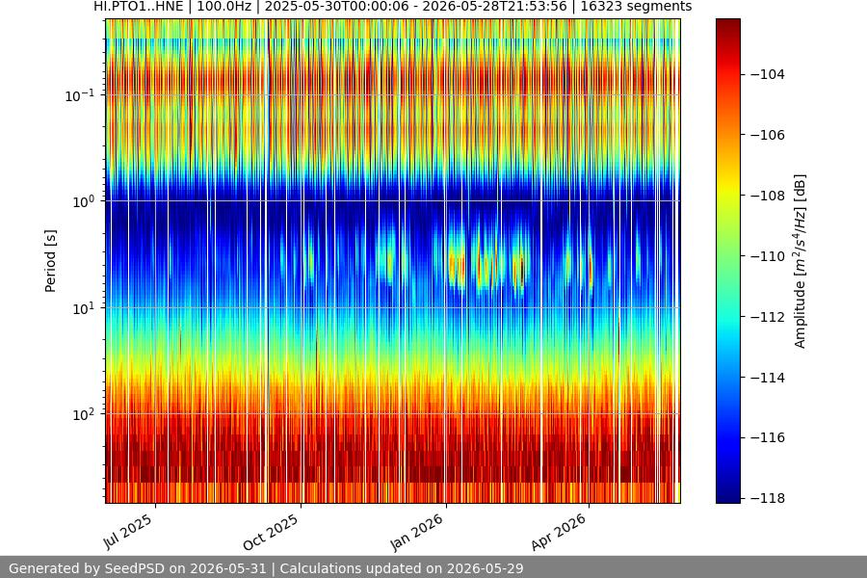Click the '16323 segments' text in the title
The height and width of the screenshot is (578, 867).
[636, 6]
